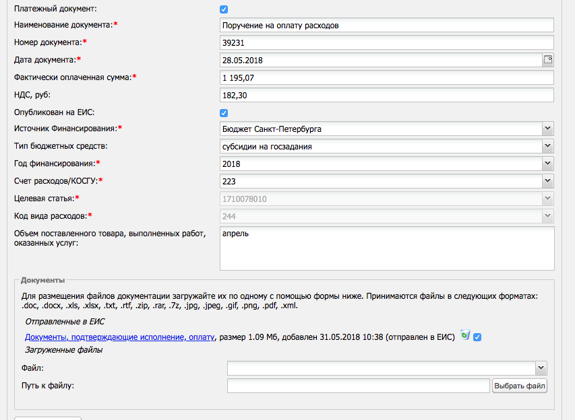Click the Счет расходов/КОСГУ label

[x=58, y=181]
